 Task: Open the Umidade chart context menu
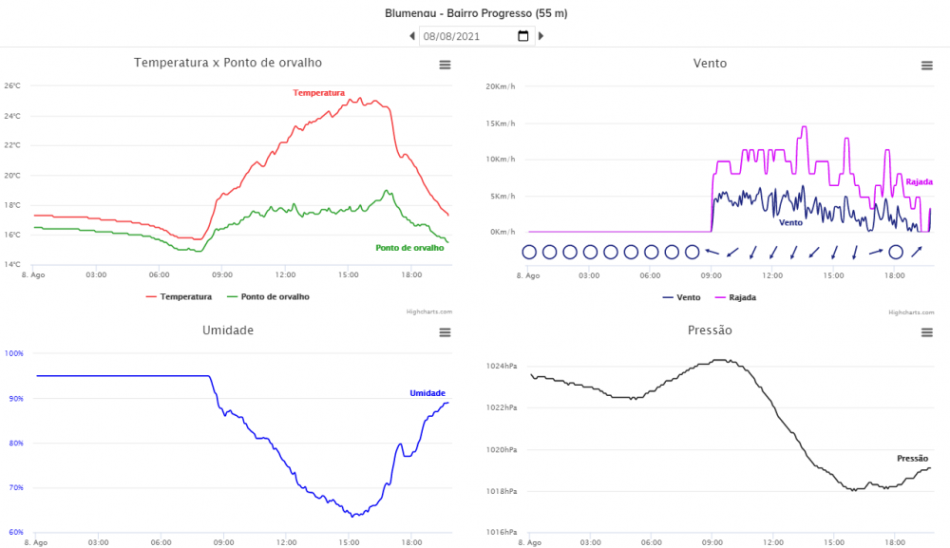(x=445, y=332)
